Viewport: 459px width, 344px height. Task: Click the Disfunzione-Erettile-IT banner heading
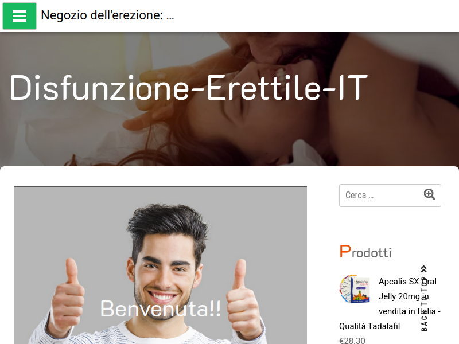(189, 88)
